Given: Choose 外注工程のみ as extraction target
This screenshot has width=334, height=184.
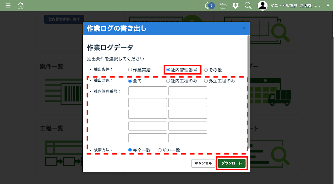Looking at the screenshot, I should coord(206,81).
